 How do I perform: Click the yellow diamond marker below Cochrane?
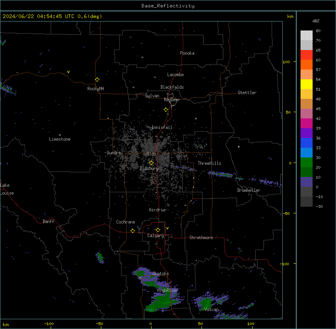133,231
